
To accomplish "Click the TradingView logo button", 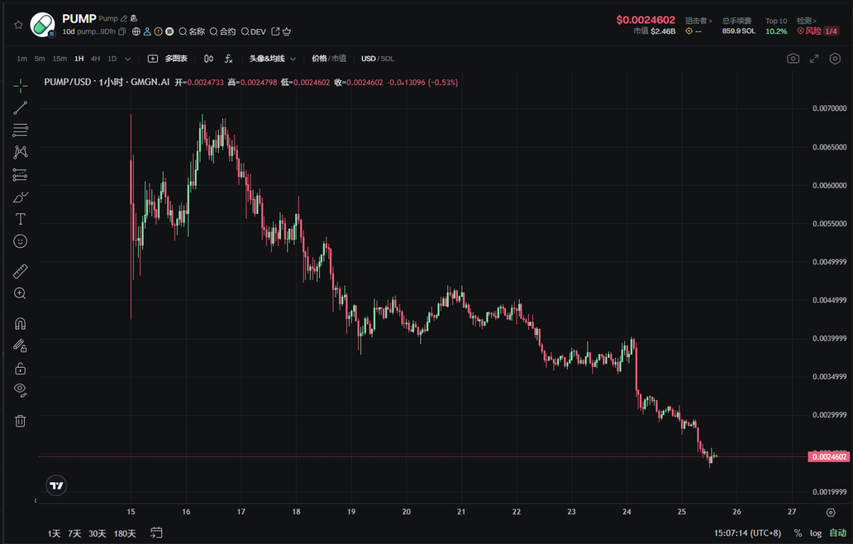I will point(56,485).
